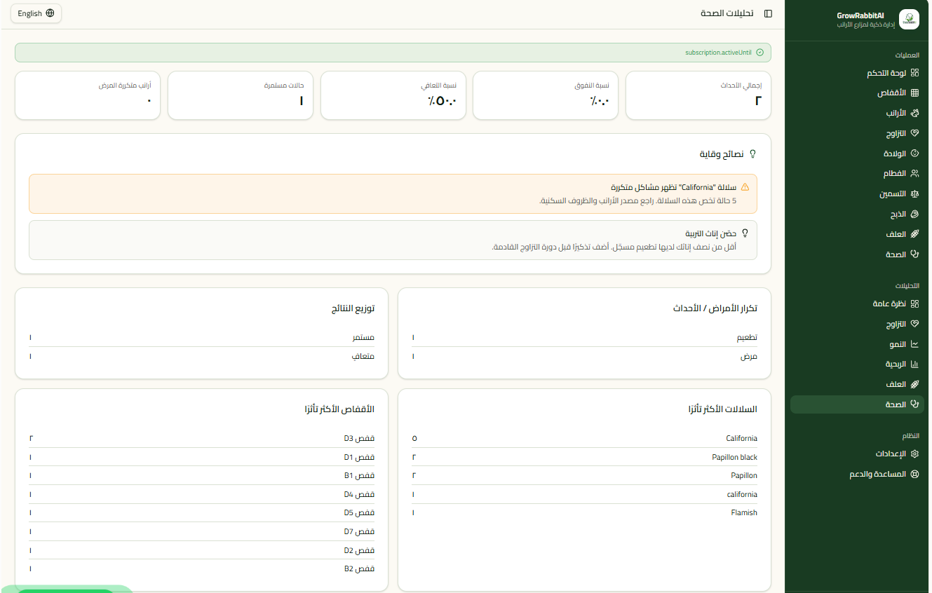The image size is (932, 593).
Task: Click the نسبة التعافي stat card
Action: pos(393,95)
